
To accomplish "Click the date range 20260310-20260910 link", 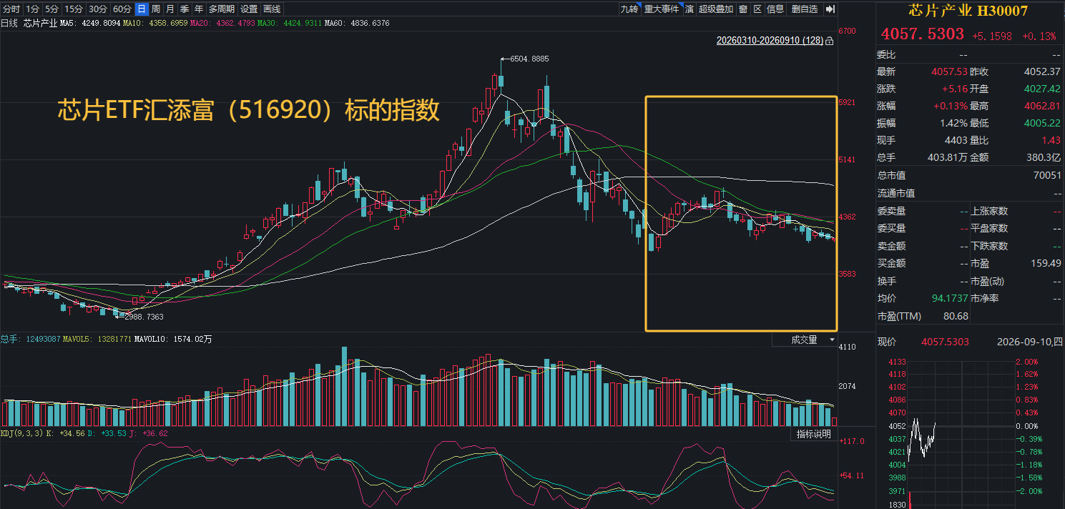I will pyautogui.click(x=770, y=41).
